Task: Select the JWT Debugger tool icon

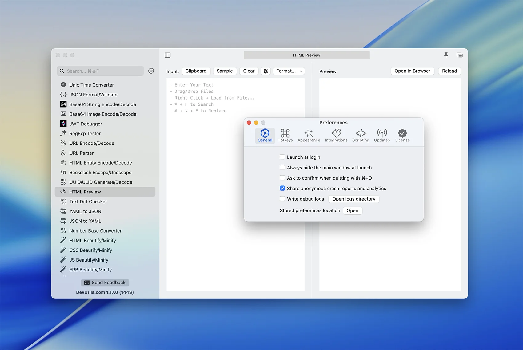Action: 63,124
